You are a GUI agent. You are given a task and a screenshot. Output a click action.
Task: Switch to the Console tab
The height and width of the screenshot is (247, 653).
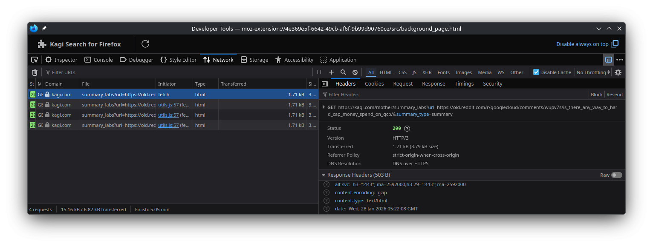click(99, 60)
